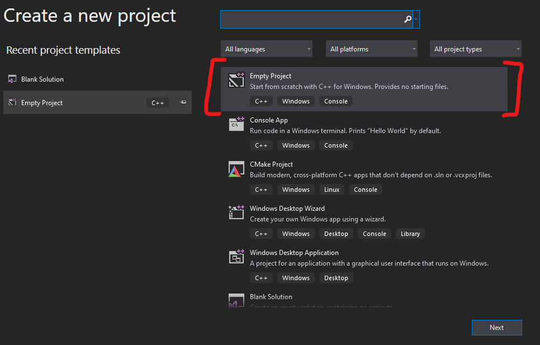Select the Windows Desktop Wizard template

point(364,221)
